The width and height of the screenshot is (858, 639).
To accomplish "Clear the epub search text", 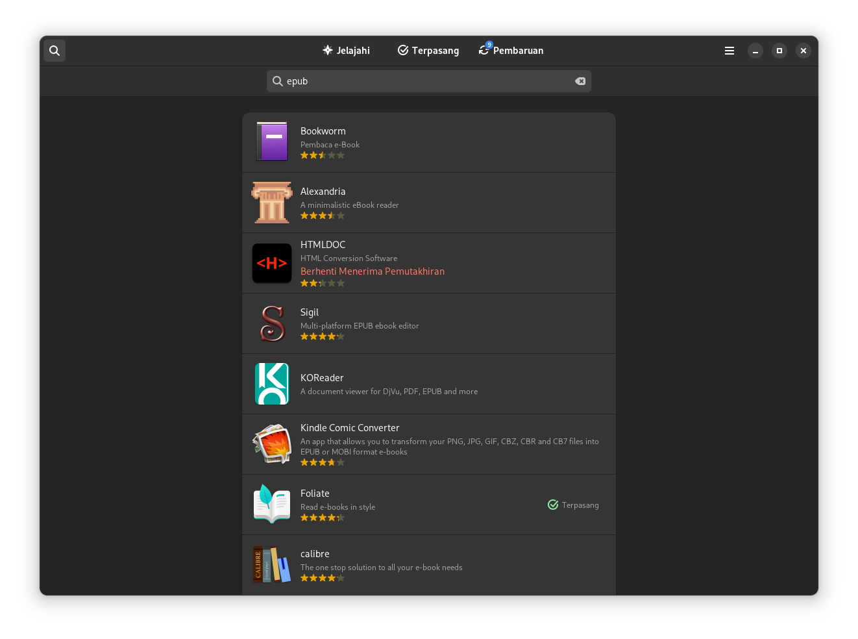I will coord(580,81).
